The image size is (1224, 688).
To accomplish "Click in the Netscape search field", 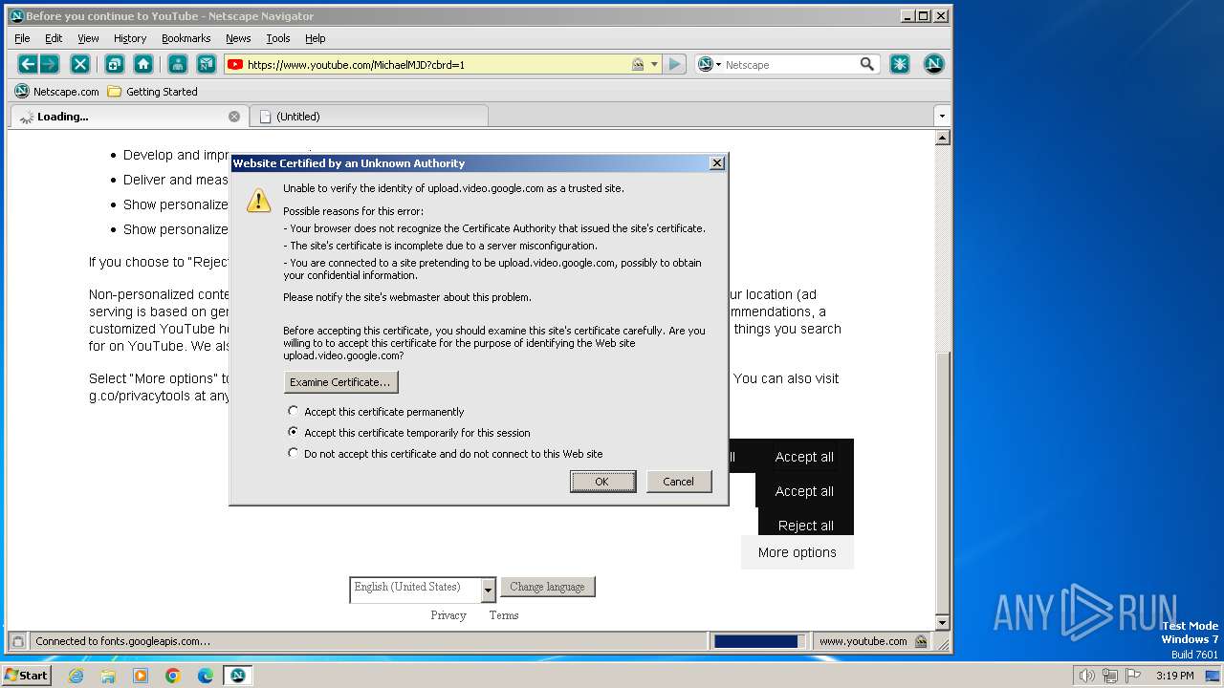I will click(x=791, y=65).
